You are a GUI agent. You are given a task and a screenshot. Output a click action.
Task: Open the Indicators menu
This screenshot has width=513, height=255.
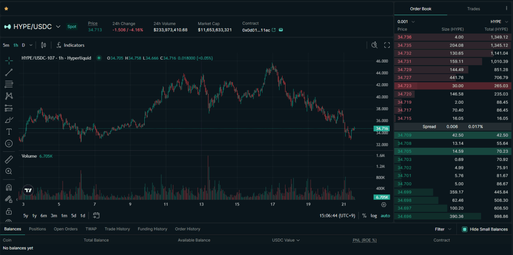(x=70, y=45)
